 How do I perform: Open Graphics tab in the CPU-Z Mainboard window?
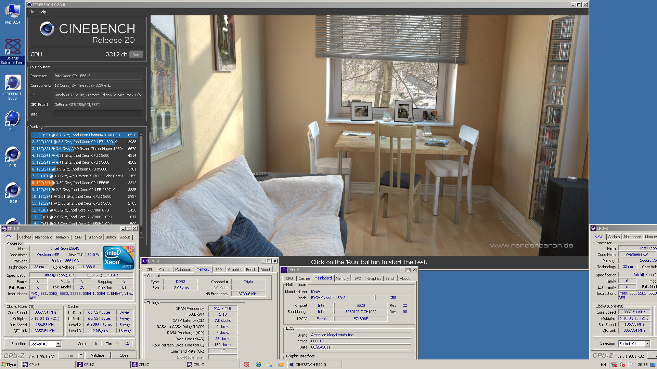coord(374,278)
